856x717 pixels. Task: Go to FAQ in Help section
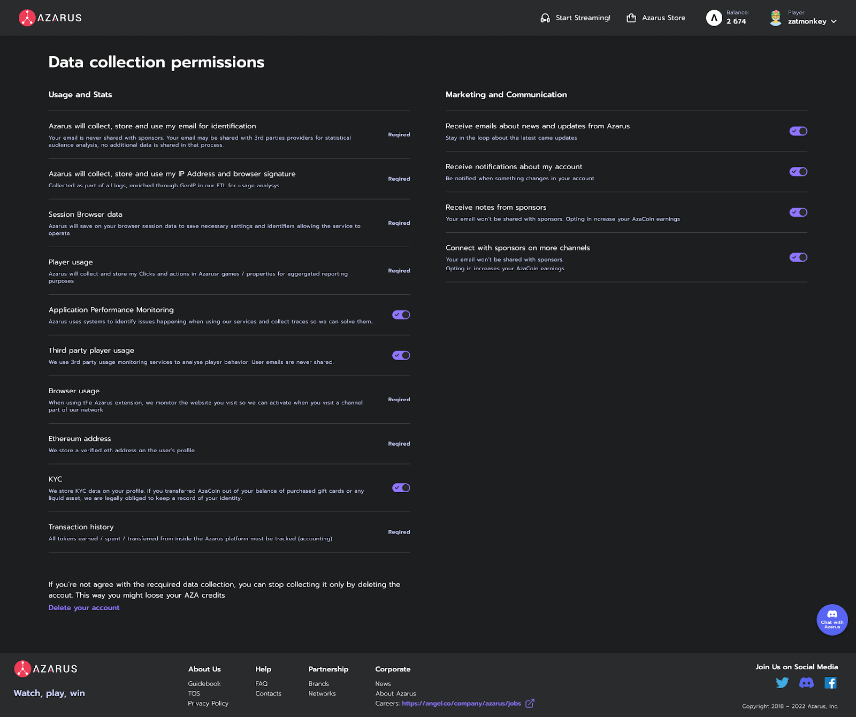[261, 684]
